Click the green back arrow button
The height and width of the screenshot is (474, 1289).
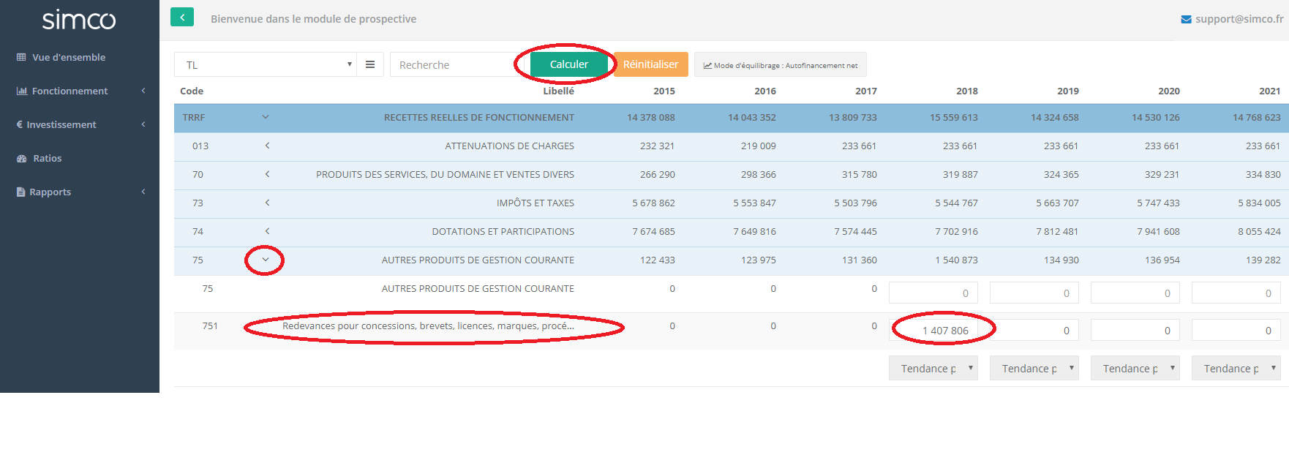(182, 18)
